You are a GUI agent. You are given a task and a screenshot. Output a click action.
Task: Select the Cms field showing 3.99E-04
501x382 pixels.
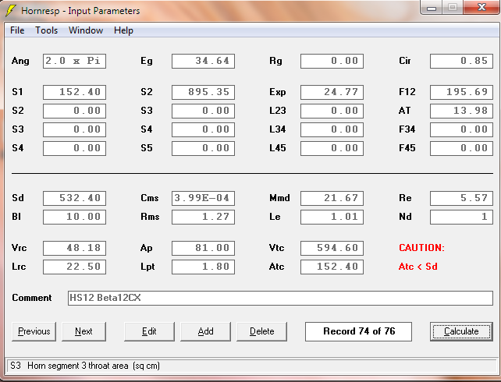tap(203, 198)
